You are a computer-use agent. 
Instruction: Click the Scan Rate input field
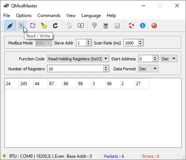pos(131,43)
